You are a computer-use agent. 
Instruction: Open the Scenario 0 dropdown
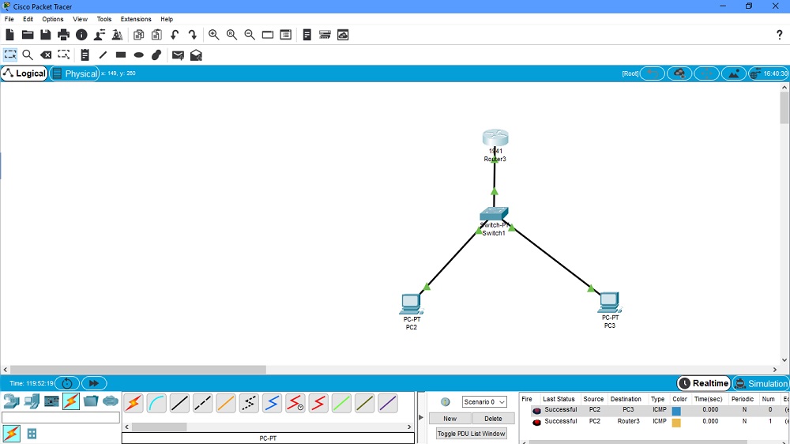pos(484,402)
